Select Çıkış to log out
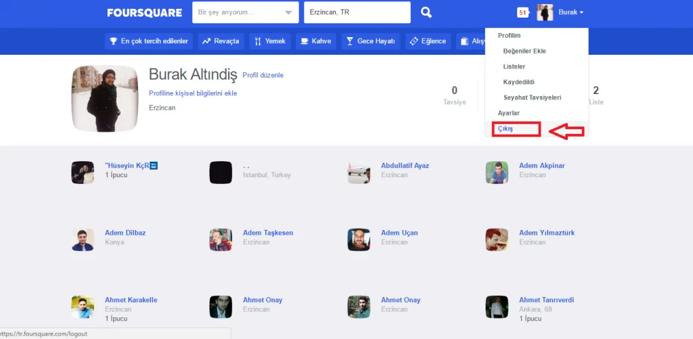 tap(506, 129)
